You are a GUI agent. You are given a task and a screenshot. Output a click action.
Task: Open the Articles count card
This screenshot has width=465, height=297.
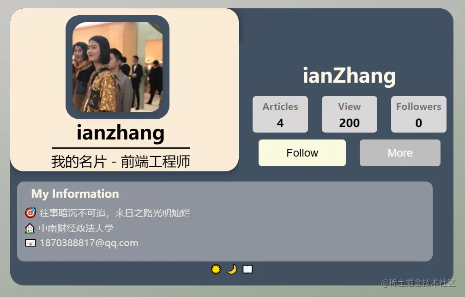tap(280, 114)
